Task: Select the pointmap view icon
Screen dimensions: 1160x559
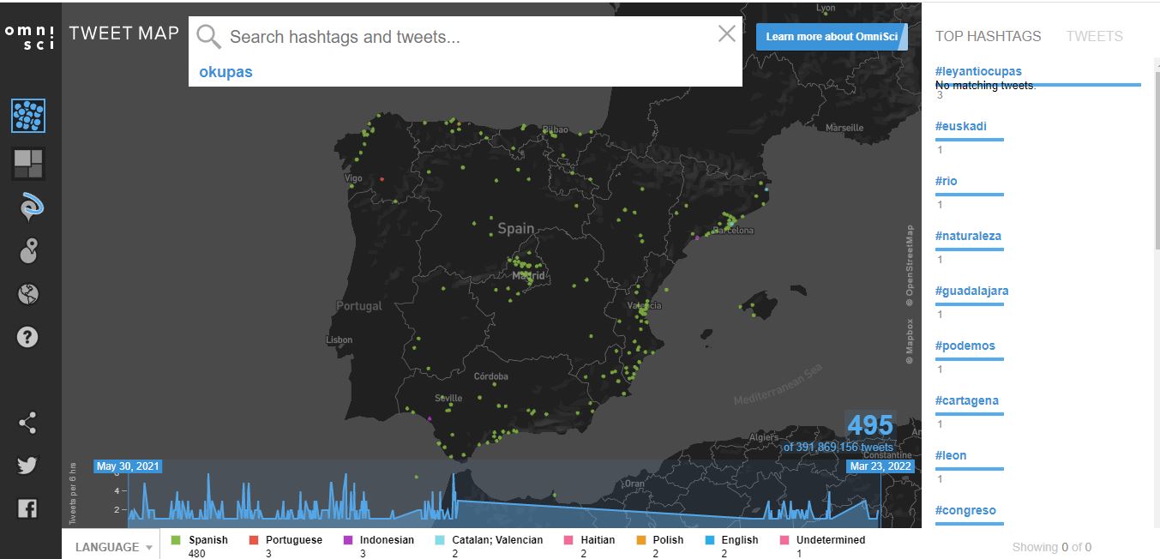Action: click(28, 116)
